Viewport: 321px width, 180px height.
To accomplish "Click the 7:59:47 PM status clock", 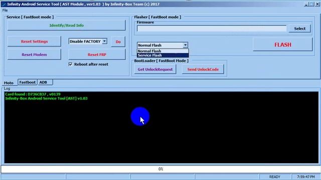I will [306, 176].
